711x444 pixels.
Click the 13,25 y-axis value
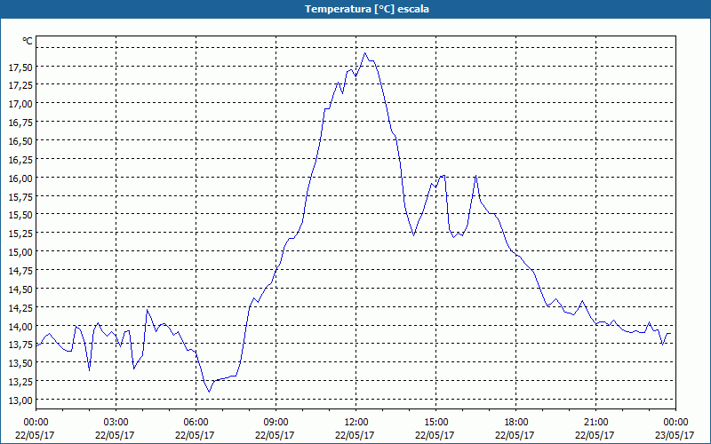click(20, 382)
